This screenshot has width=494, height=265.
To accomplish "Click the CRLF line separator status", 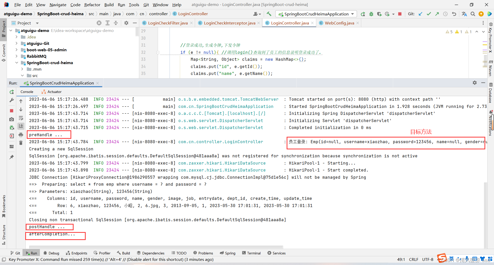I will click(x=414, y=259).
